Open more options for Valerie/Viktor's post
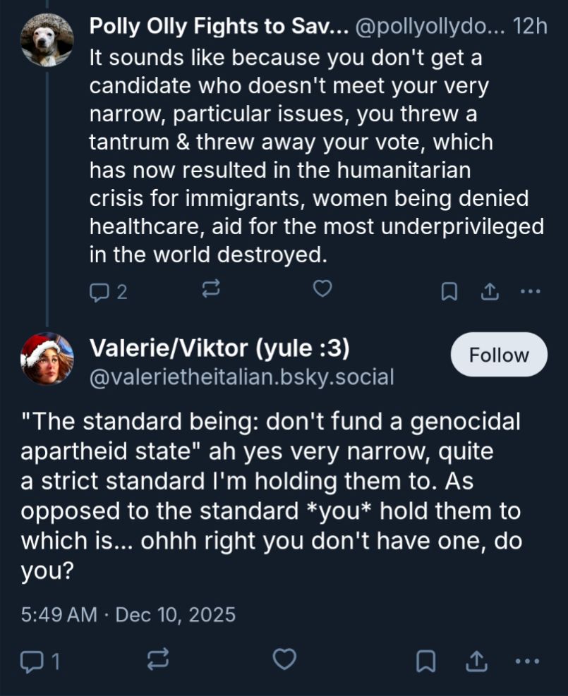 pyautogui.click(x=528, y=661)
